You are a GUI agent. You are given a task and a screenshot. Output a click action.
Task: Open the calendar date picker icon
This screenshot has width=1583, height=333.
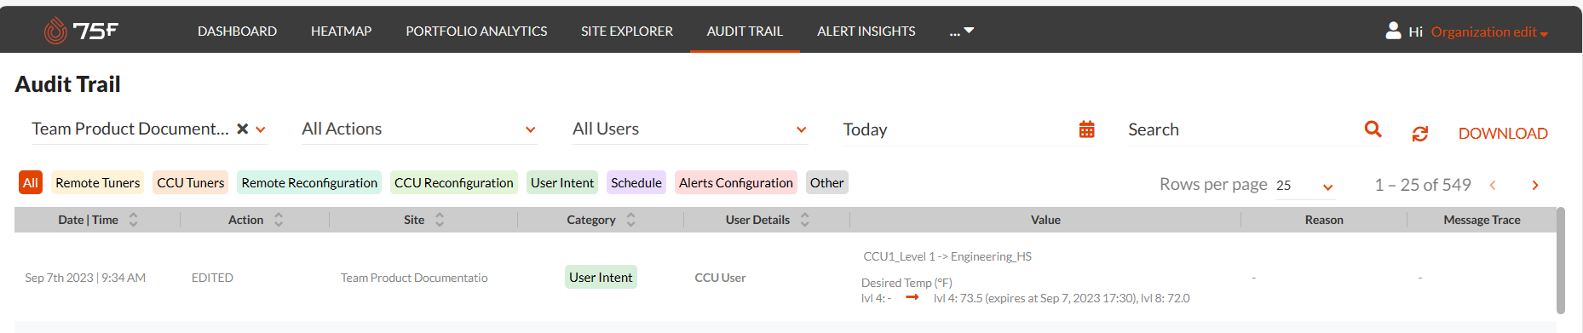pyautogui.click(x=1086, y=129)
